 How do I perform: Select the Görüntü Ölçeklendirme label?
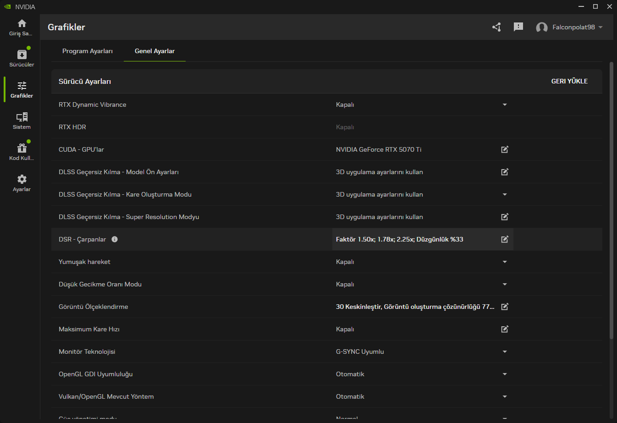click(x=94, y=307)
